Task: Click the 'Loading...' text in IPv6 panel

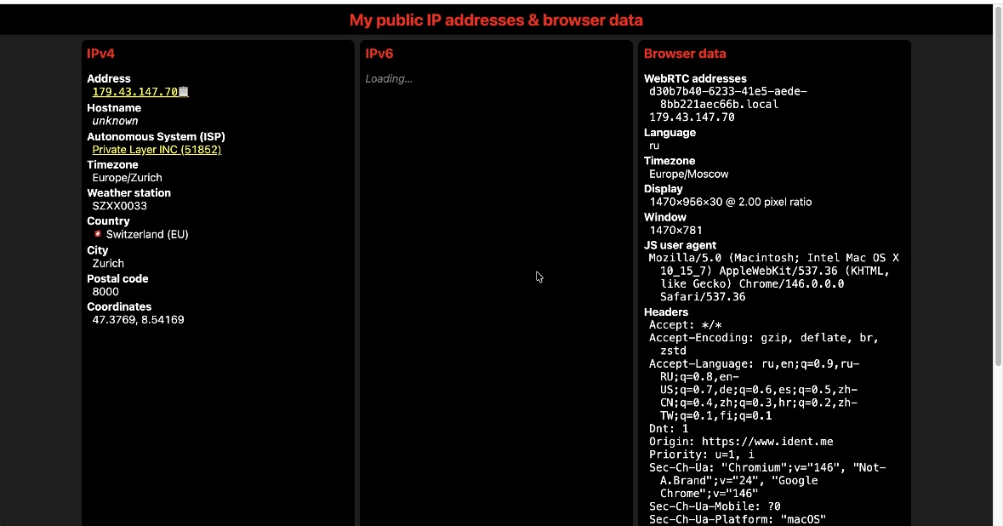Action: tap(389, 79)
